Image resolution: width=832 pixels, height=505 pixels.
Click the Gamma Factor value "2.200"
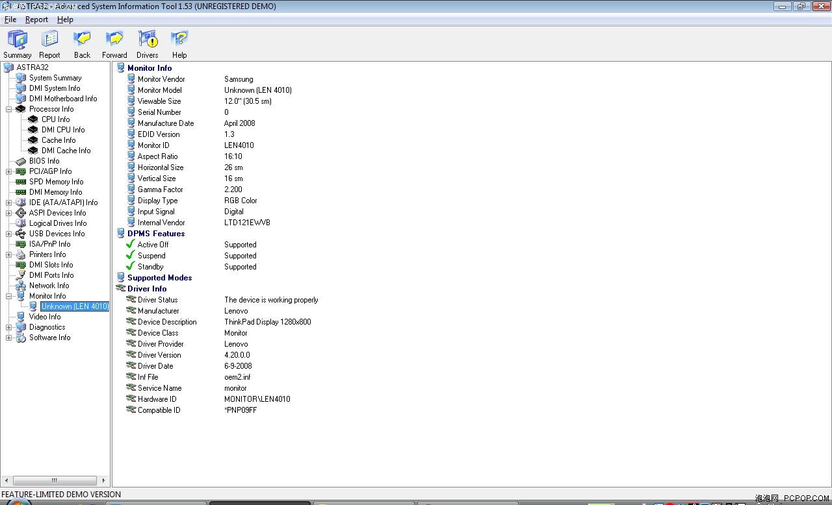234,190
